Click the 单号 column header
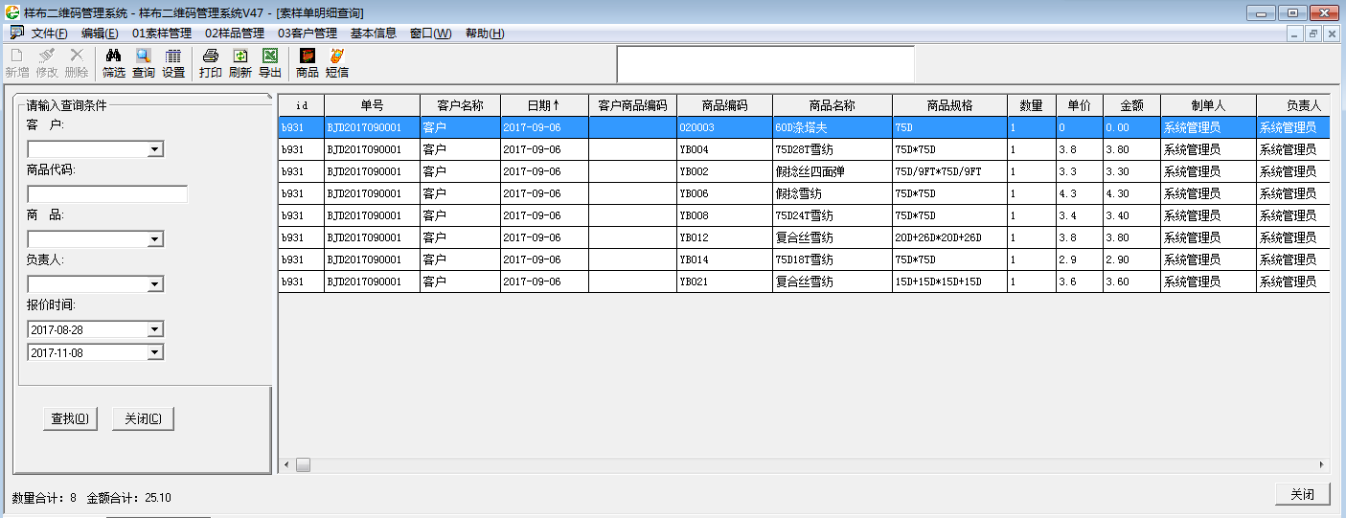 click(x=372, y=105)
